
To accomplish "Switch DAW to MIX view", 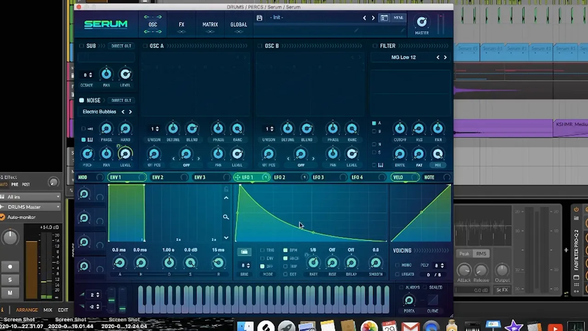I will point(48,310).
